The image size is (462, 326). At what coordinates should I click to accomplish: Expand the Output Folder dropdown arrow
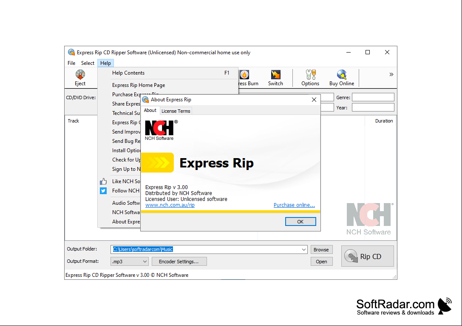(x=304, y=250)
